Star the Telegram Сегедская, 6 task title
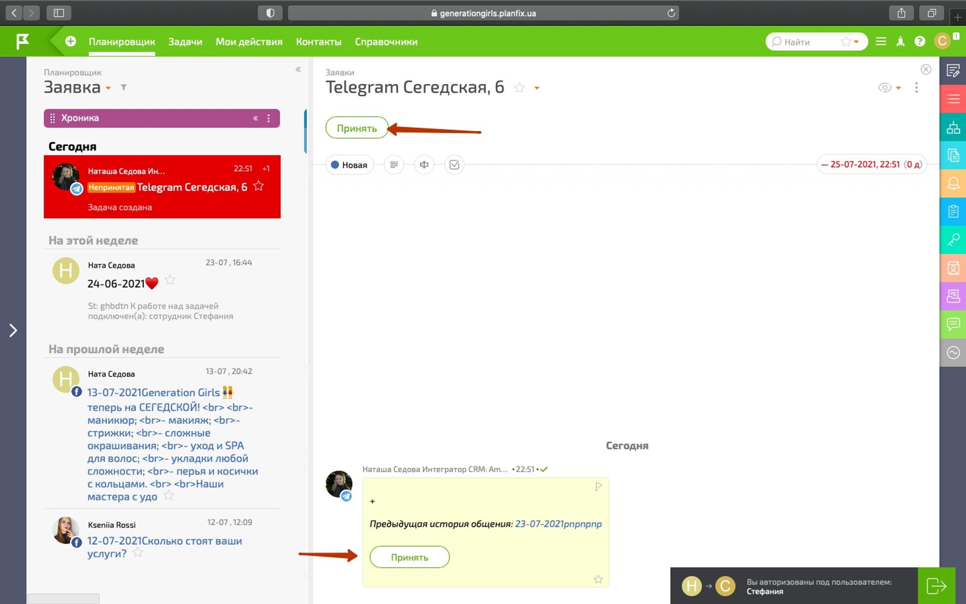This screenshot has height=604, width=966. [519, 87]
